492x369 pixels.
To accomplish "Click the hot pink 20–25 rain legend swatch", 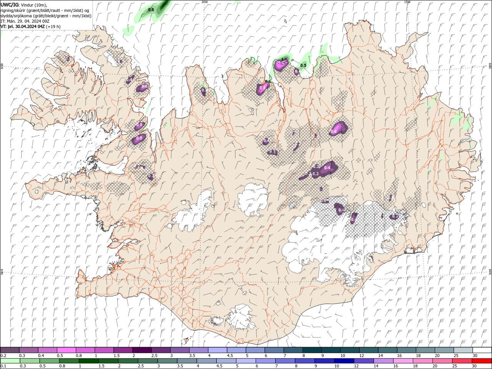I will pyautogui.click(x=442, y=361).
